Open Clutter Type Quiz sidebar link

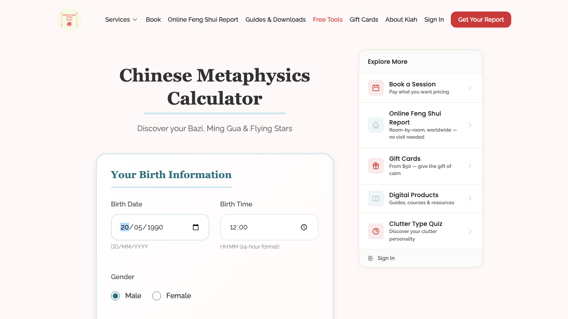[421, 231]
